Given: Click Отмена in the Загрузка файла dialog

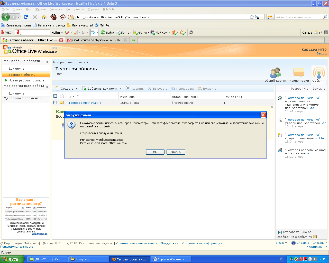Looking at the screenshot, I should [176, 152].
